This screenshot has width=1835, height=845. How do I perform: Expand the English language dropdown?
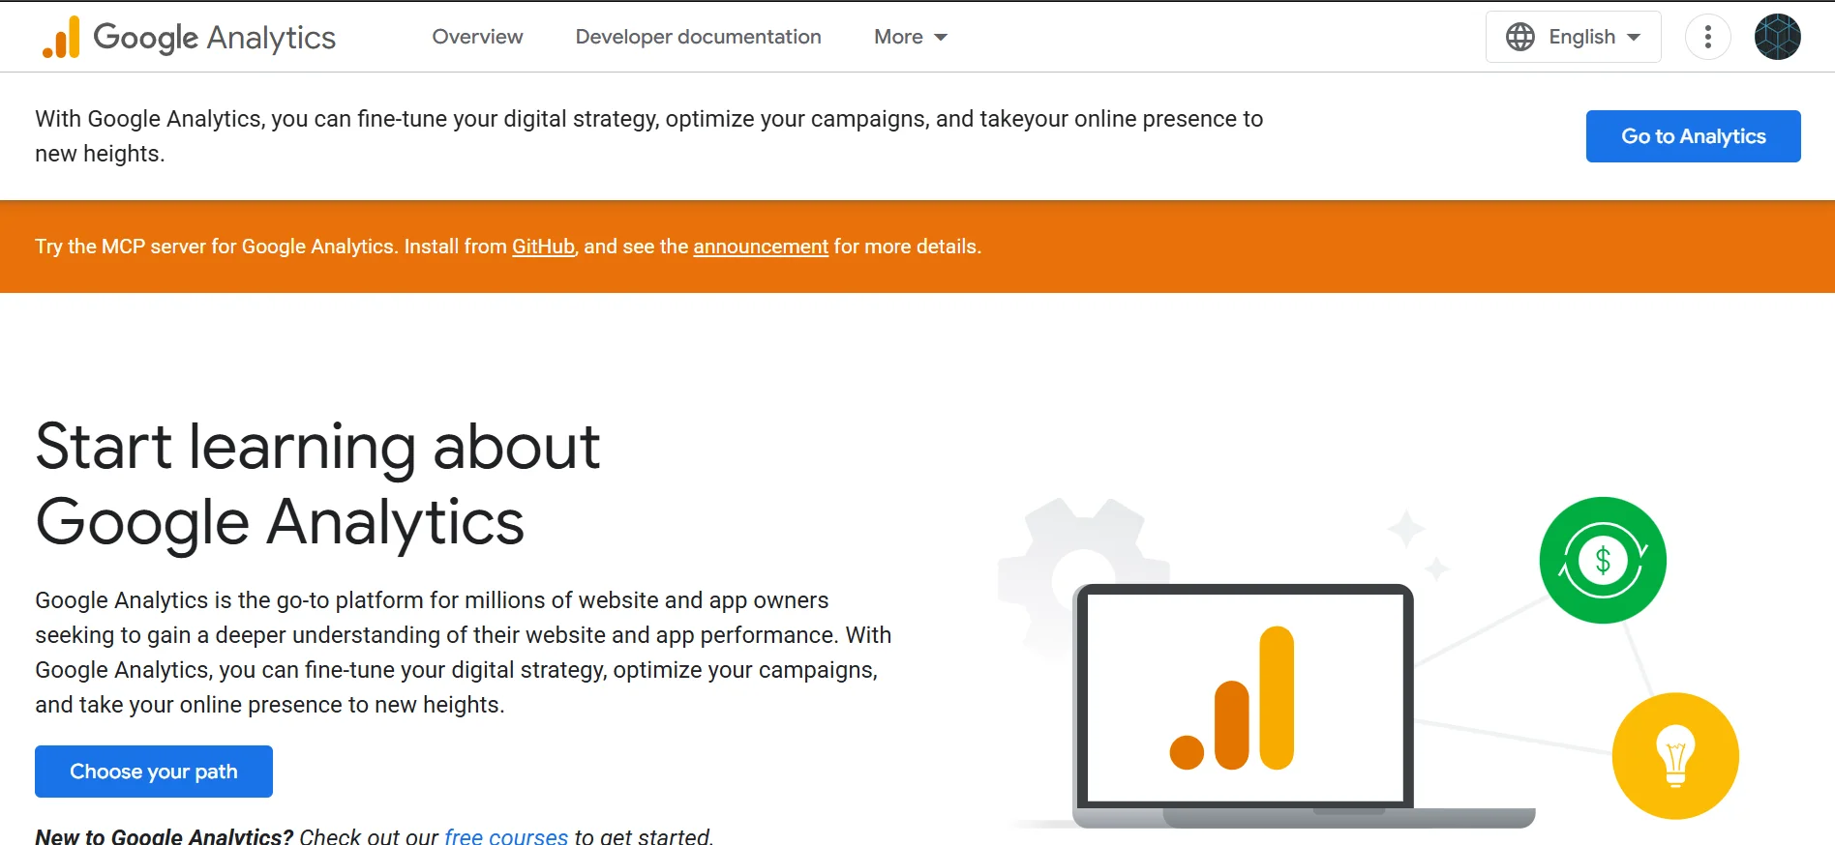click(1573, 37)
